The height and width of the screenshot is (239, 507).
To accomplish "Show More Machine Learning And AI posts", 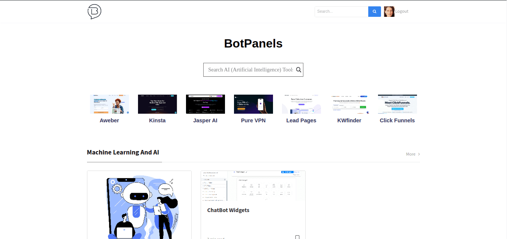I will tap(413, 154).
